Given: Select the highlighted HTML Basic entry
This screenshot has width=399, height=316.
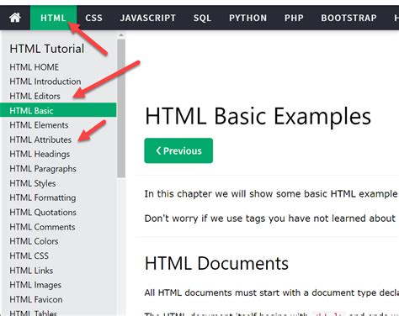Looking at the screenshot, I should (x=58, y=110).
